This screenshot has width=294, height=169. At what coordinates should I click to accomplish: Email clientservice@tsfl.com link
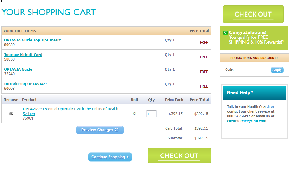click(x=246, y=121)
